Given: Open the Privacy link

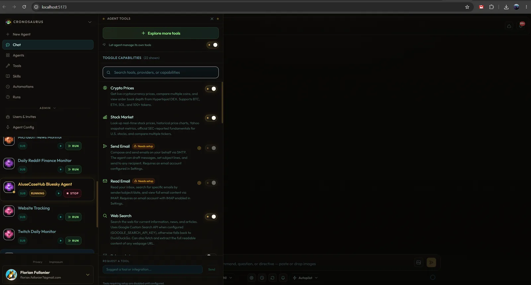Looking at the screenshot, I should pos(38,262).
